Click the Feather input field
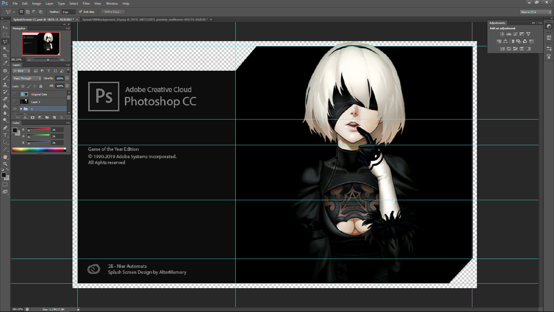Screen dimensions: 554x312 68,12
